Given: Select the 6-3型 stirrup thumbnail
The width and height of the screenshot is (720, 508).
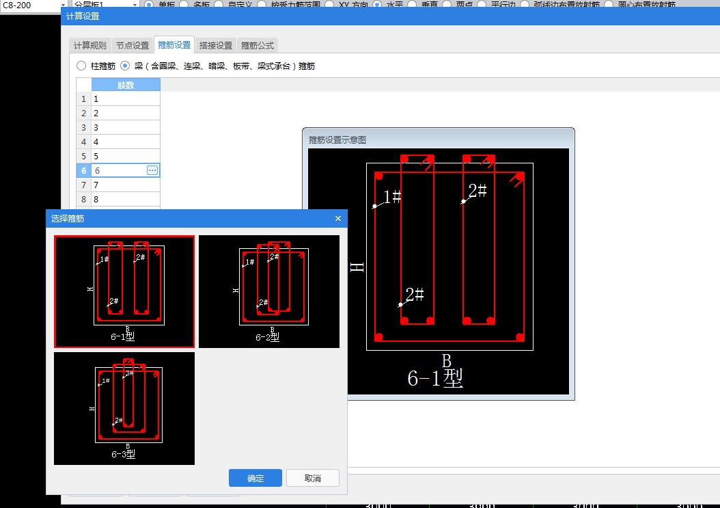Looking at the screenshot, I should coord(124,408).
